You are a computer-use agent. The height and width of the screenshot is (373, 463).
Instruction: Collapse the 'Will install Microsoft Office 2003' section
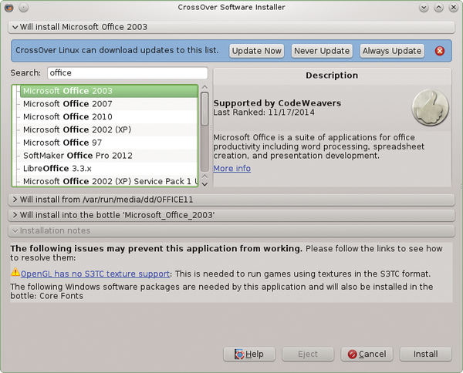pos(231,27)
